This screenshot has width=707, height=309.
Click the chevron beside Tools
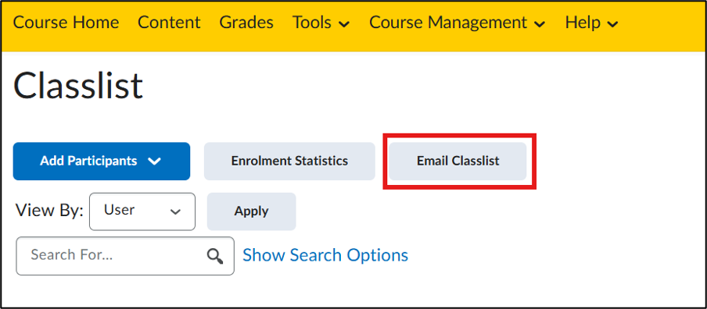(344, 24)
